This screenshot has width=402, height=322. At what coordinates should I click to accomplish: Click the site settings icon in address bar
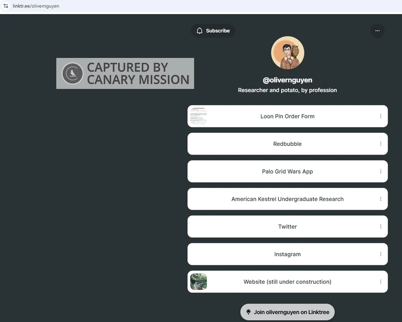pyautogui.click(x=6, y=6)
